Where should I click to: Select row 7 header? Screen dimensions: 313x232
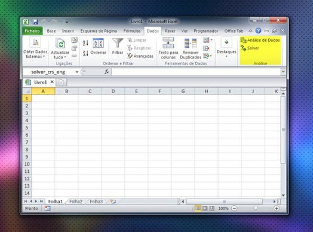point(27,143)
